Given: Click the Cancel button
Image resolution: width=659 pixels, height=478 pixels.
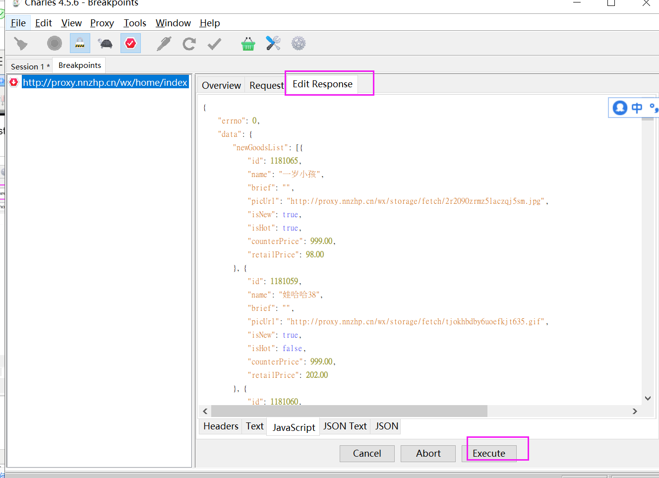Looking at the screenshot, I should click(367, 454).
